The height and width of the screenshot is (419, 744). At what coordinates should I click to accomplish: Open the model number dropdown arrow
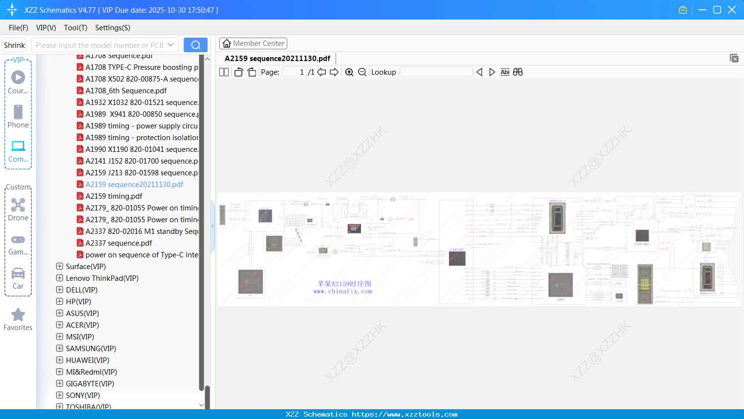click(x=170, y=45)
